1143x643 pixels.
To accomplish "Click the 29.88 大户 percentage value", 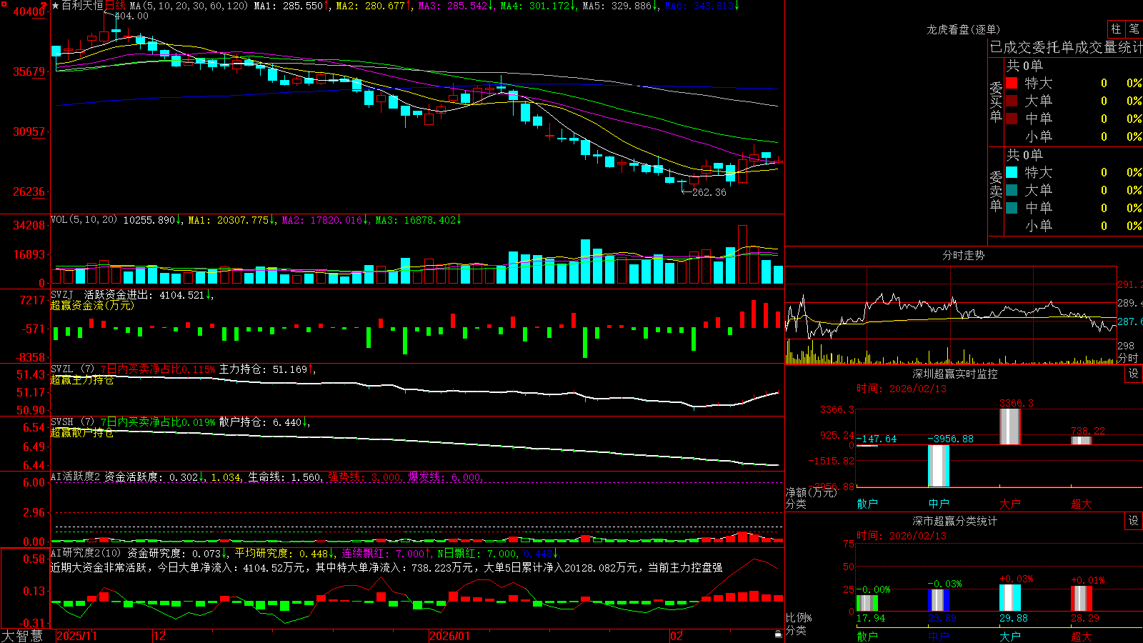I will click(1014, 618).
